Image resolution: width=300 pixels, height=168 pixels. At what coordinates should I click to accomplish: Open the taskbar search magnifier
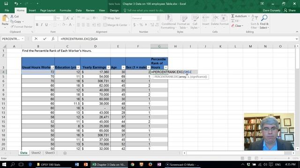coord(13,164)
